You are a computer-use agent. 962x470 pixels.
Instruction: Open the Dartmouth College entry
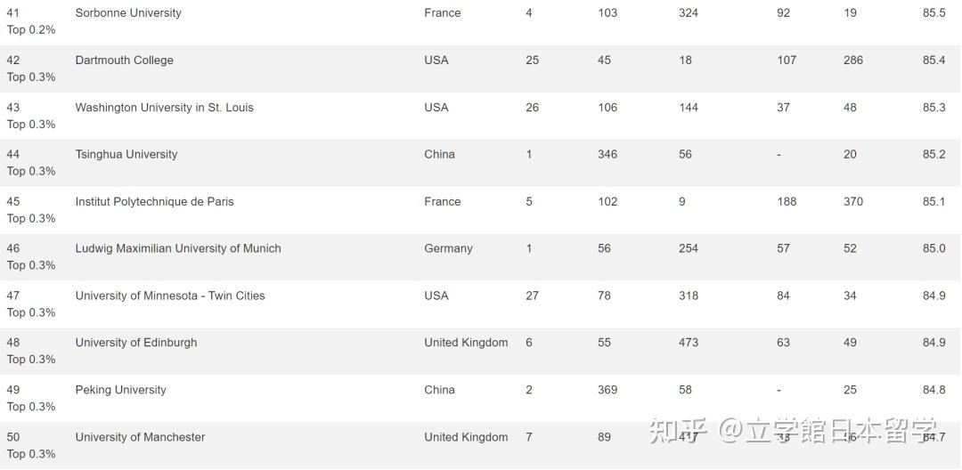(x=124, y=61)
